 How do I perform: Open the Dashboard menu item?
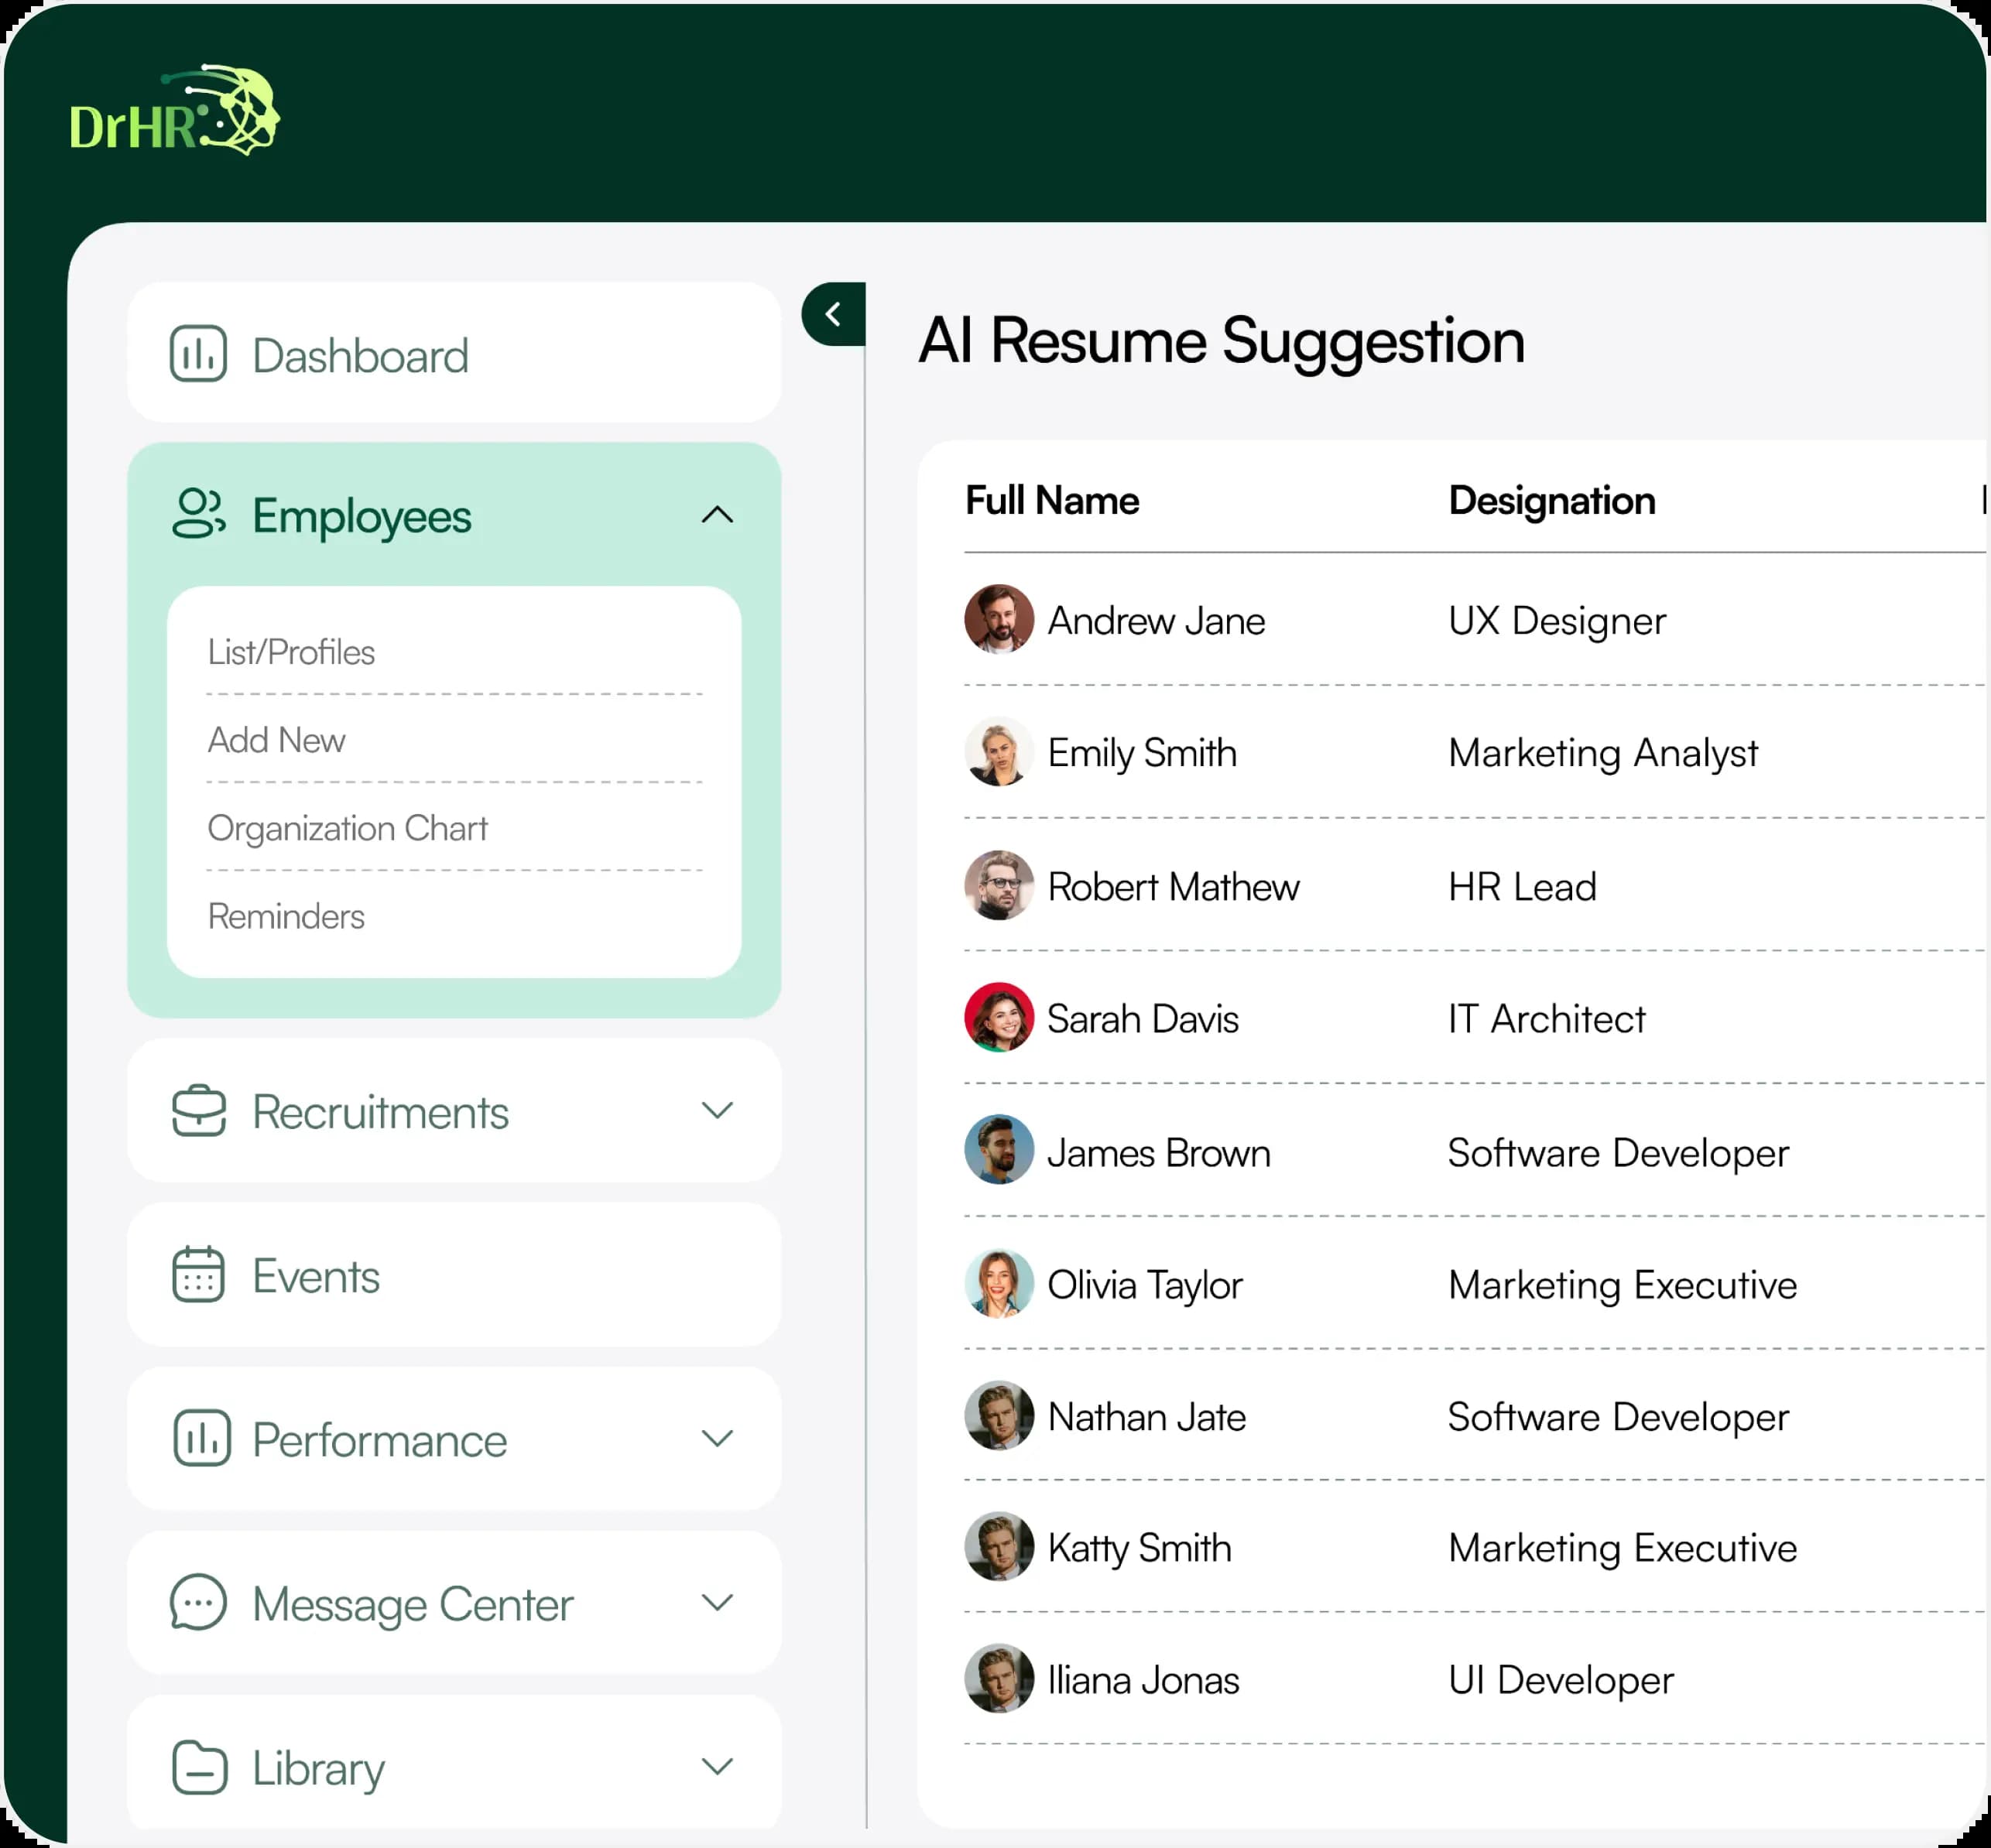point(454,353)
